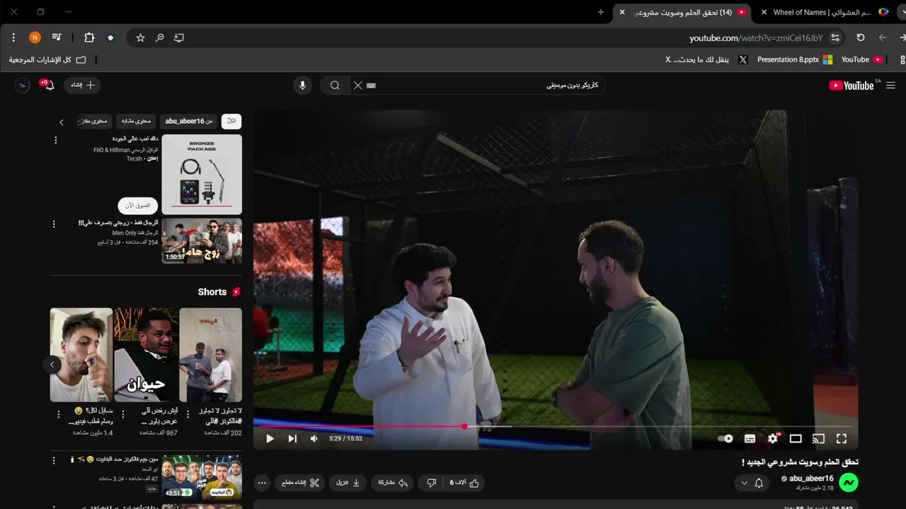The width and height of the screenshot is (906, 509).
Task: Toggle the autoplay switch in the player
Action: pyautogui.click(x=726, y=438)
